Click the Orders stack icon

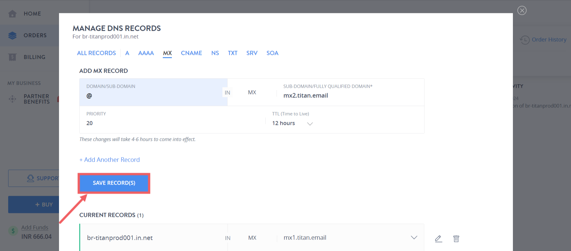tap(12, 36)
